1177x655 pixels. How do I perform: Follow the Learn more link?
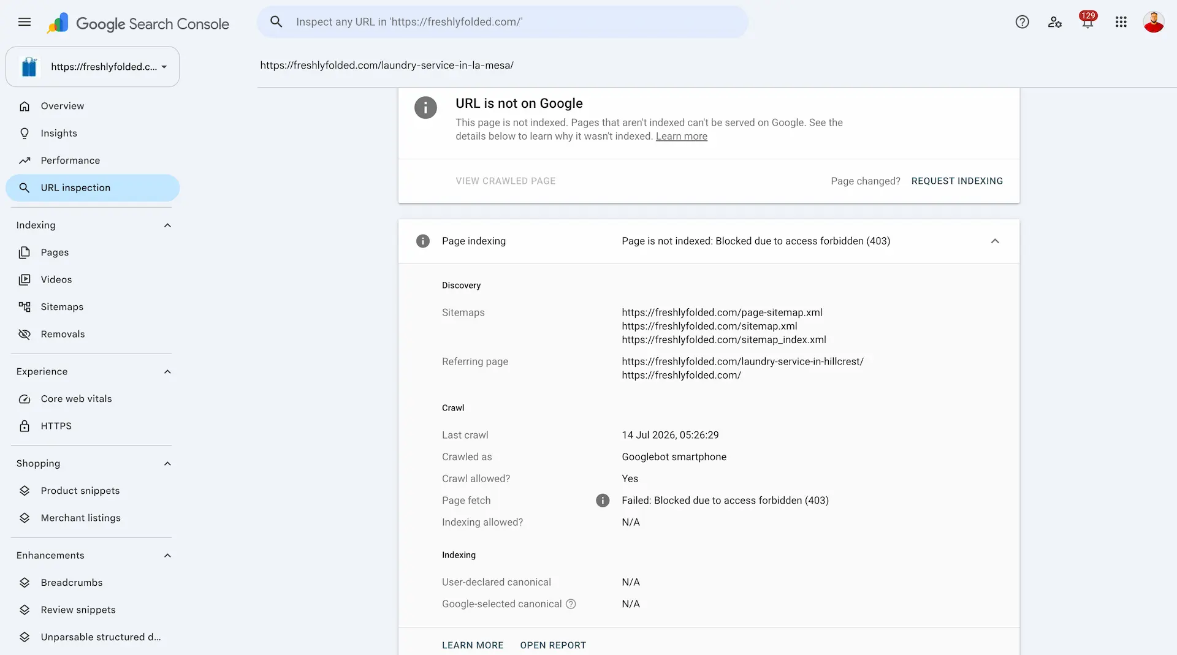click(x=681, y=137)
